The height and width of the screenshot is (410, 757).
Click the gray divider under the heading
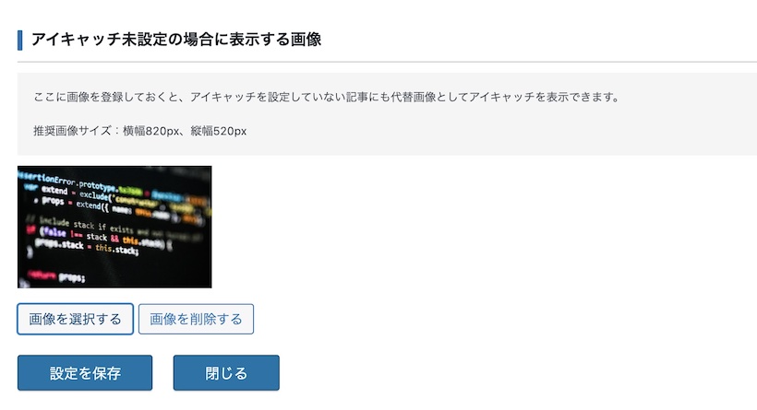click(387, 62)
